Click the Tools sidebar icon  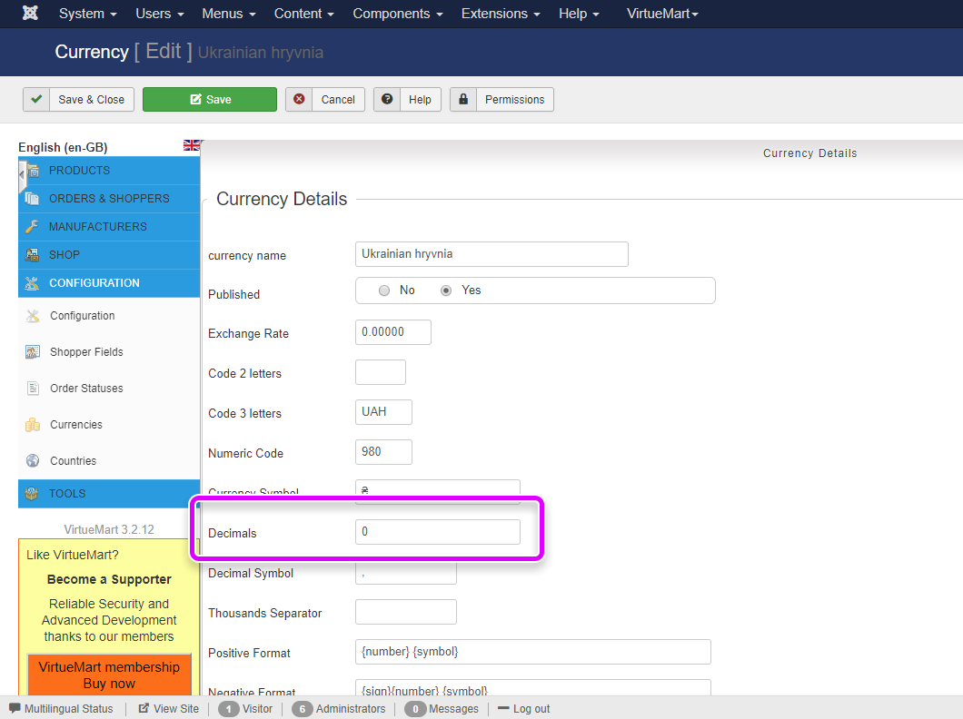(32, 493)
